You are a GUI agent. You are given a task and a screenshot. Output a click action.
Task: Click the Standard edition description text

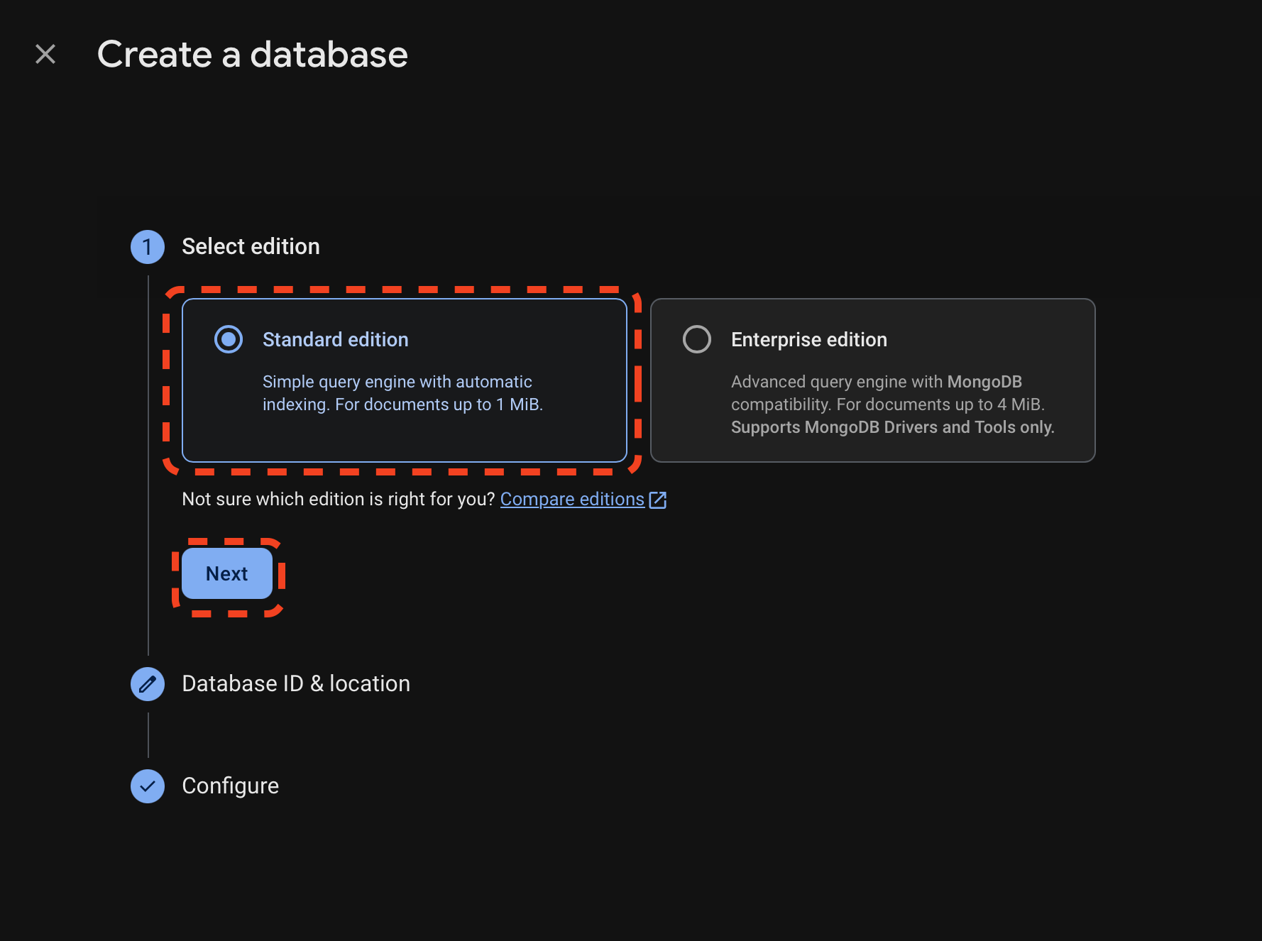(403, 392)
